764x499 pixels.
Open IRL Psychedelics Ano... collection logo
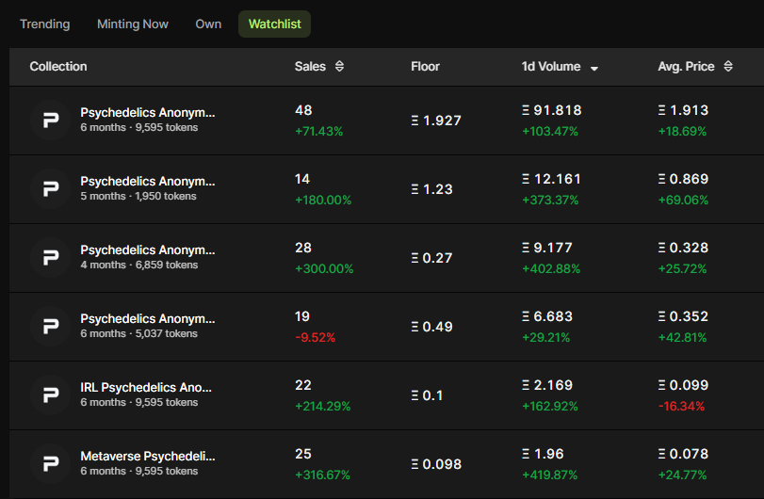click(x=50, y=394)
